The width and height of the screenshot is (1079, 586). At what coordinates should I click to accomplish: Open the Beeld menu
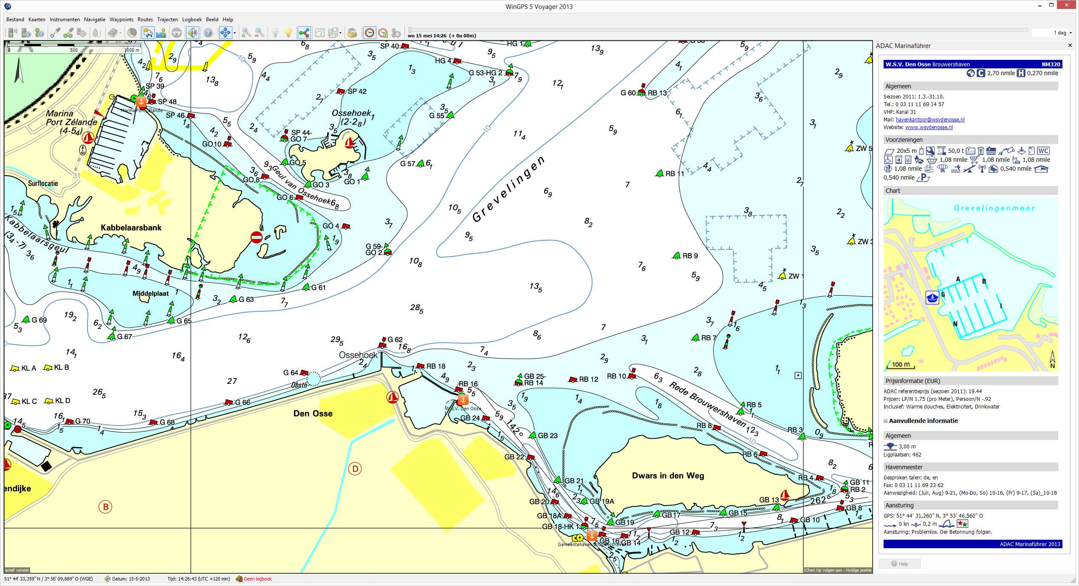point(212,20)
